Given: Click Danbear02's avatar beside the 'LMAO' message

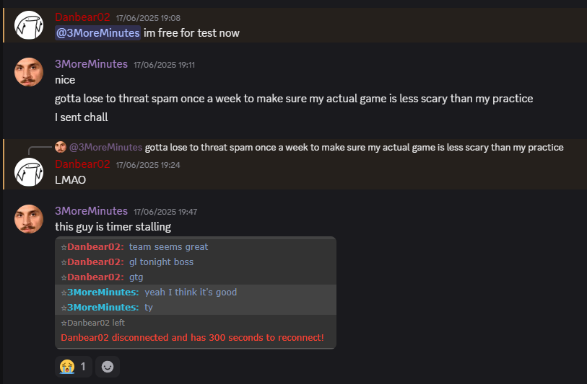Looking at the screenshot, I should (29, 171).
